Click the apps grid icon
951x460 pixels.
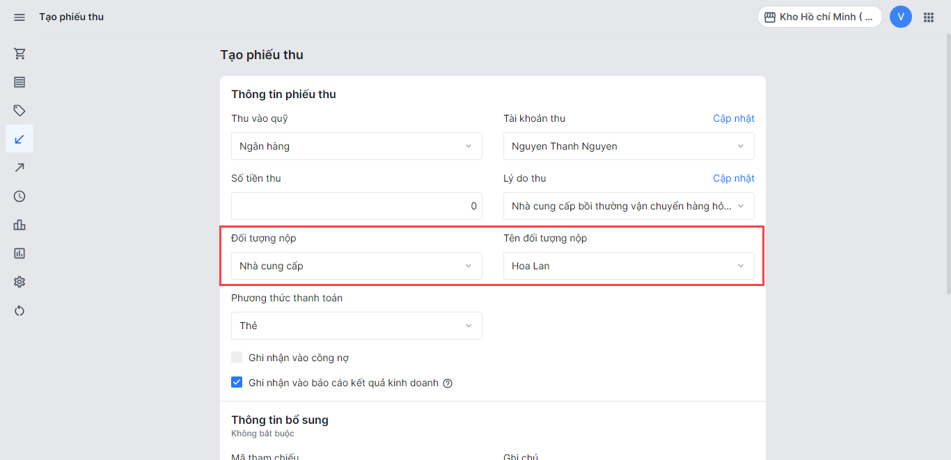(929, 17)
